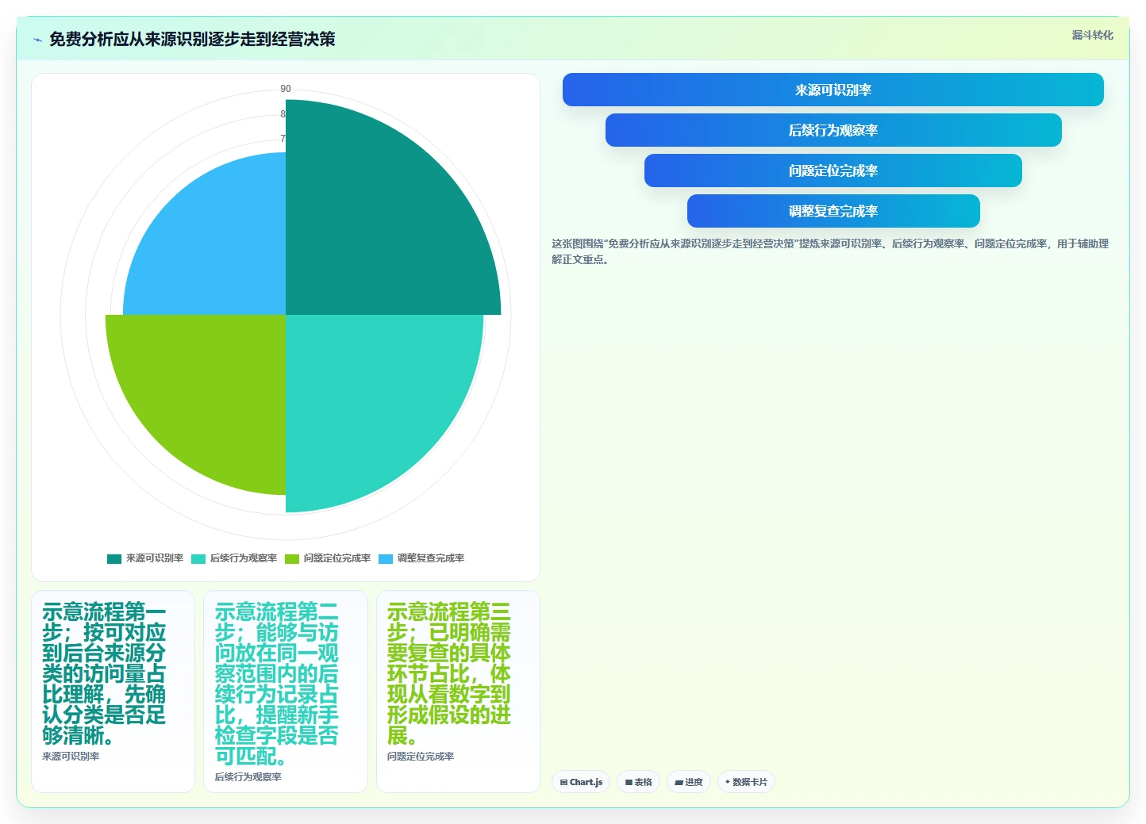Click the 表格 tag chip
The image size is (1146, 824).
(x=638, y=782)
